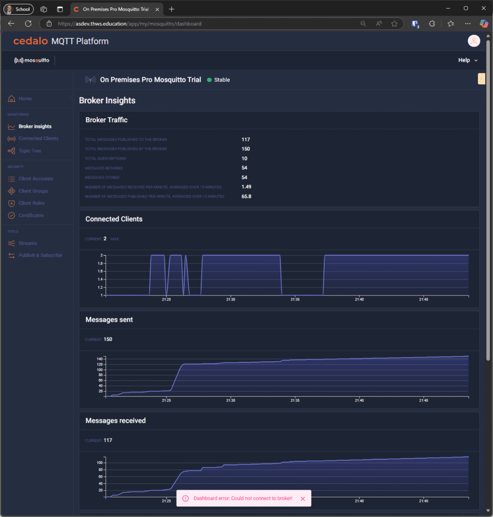Select the Broker insights chart icon

(x=11, y=126)
